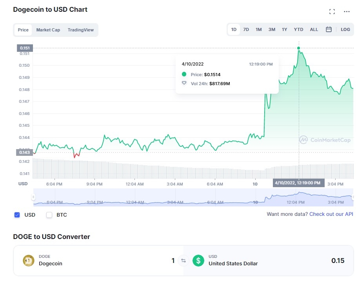The height and width of the screenshot is (281, 356).
Task: Click the 0.151 price label box
Action: click(25, 48)
